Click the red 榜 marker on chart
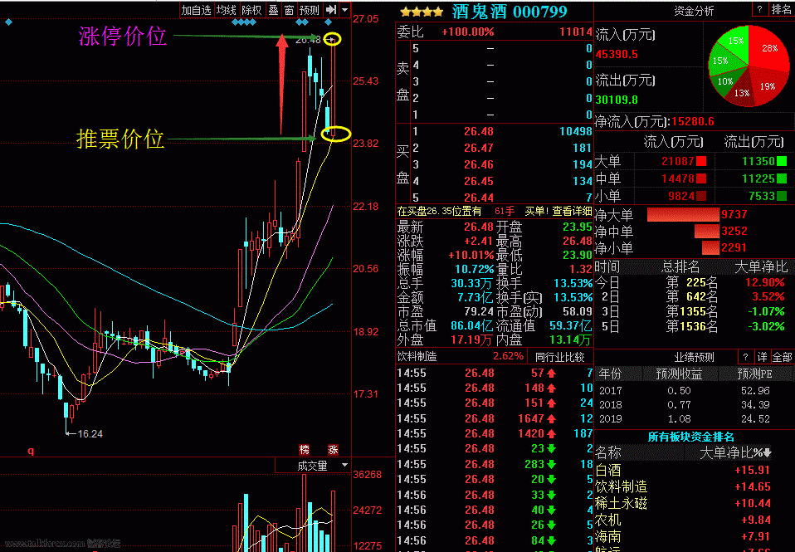This screenshot has width=795, height=552. 305,450
